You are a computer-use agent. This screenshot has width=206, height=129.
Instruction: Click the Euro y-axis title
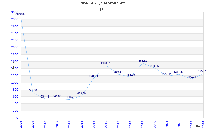point(13,66)
